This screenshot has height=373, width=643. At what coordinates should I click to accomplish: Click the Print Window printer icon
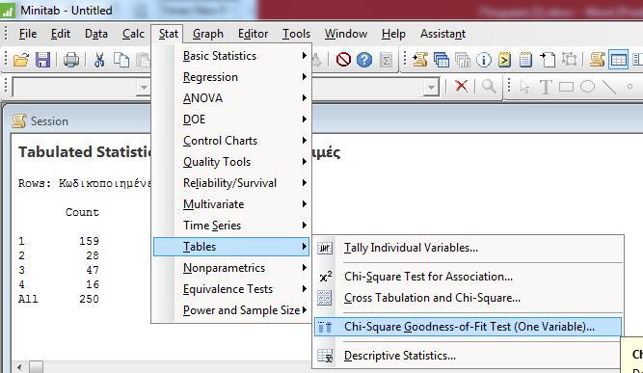tap(71, 60)
